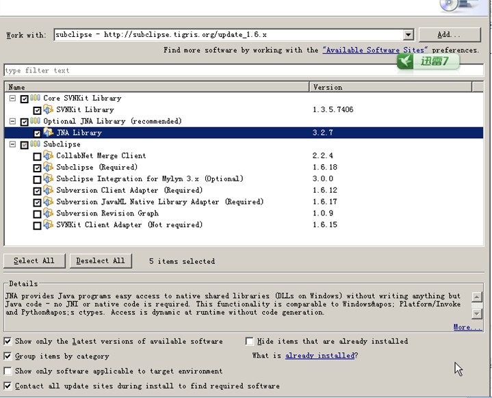
Task: Click the Work with URL field
Action: pyautogui.click(x=229, y=34)
